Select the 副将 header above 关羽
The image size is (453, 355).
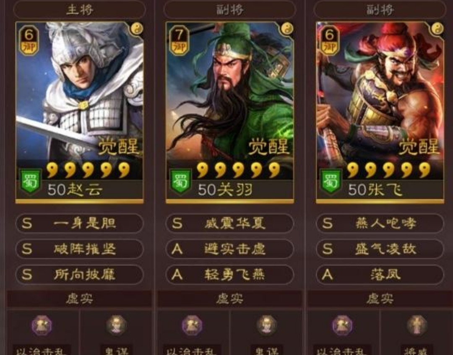[230, 10]
